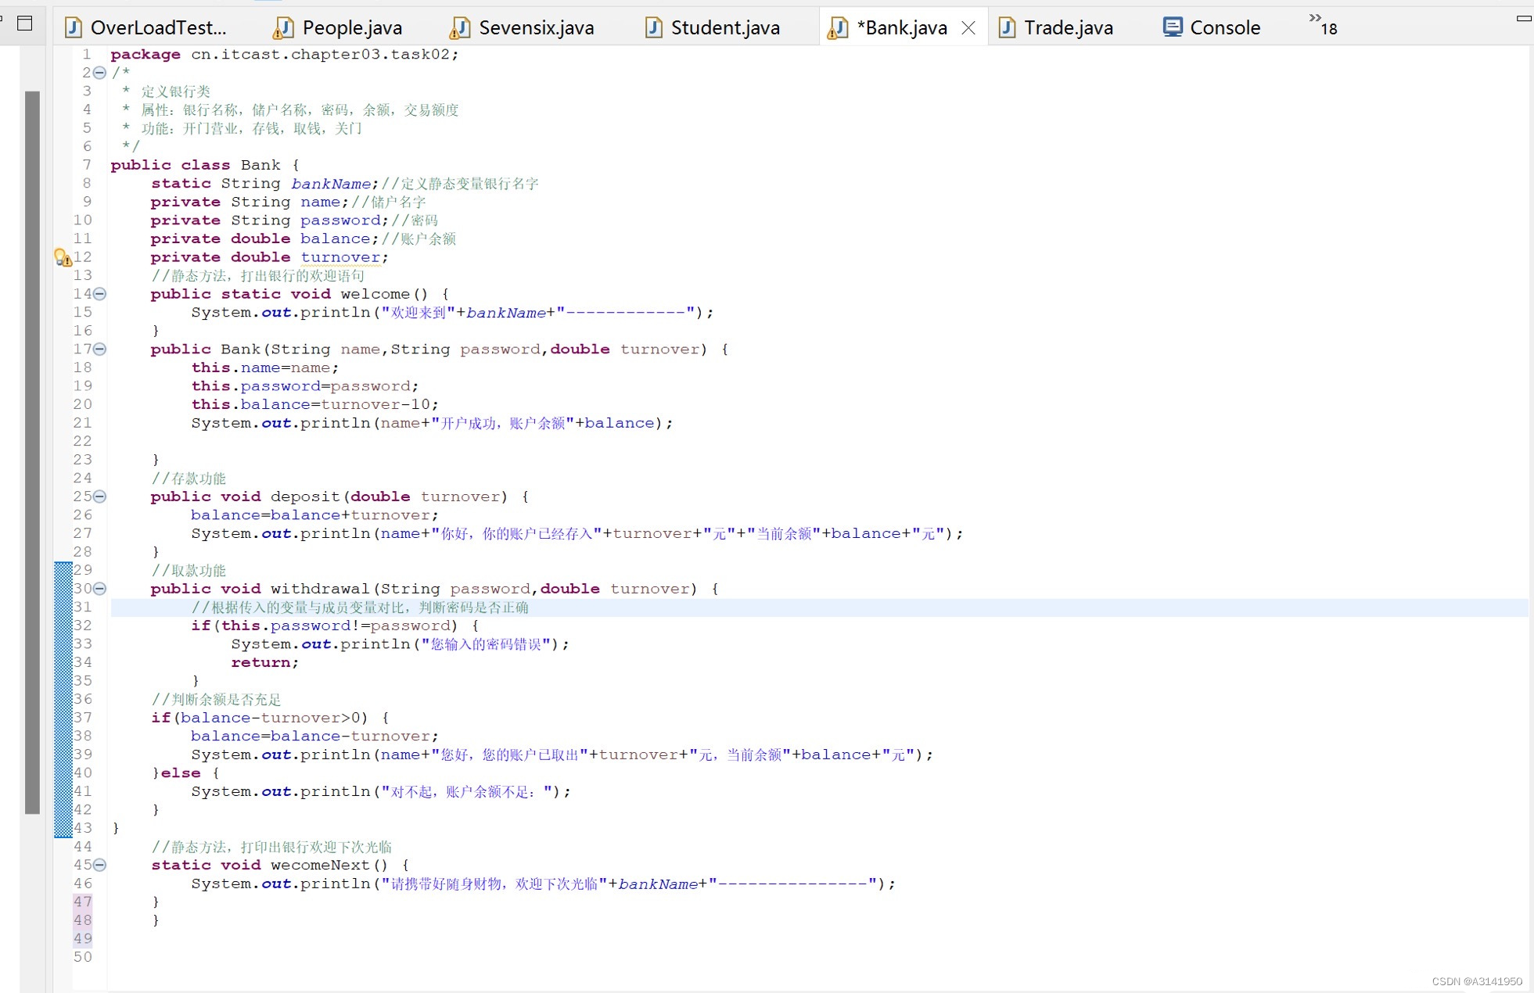Click the Trade.java file icon
This screenshot has height=993, width=1534.
tap(1007, 28)
